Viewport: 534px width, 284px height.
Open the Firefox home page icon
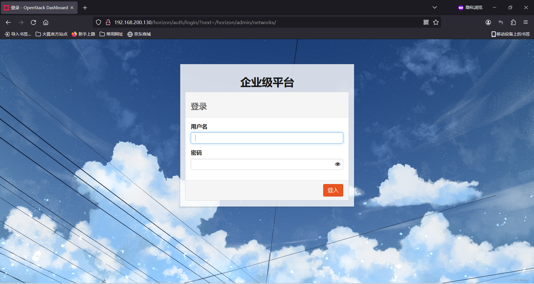(46, 22)
